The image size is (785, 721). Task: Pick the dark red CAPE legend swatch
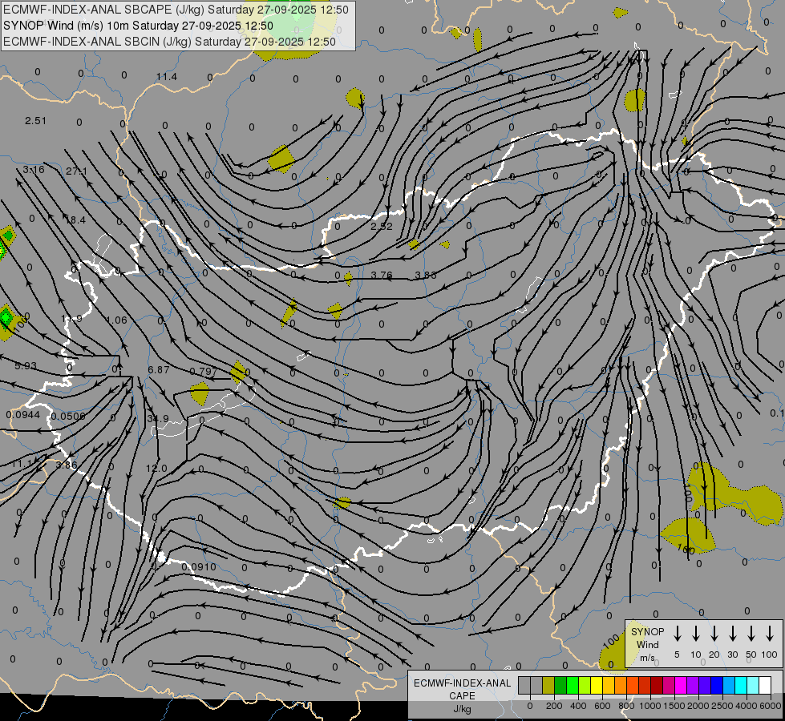pos(657,686)
